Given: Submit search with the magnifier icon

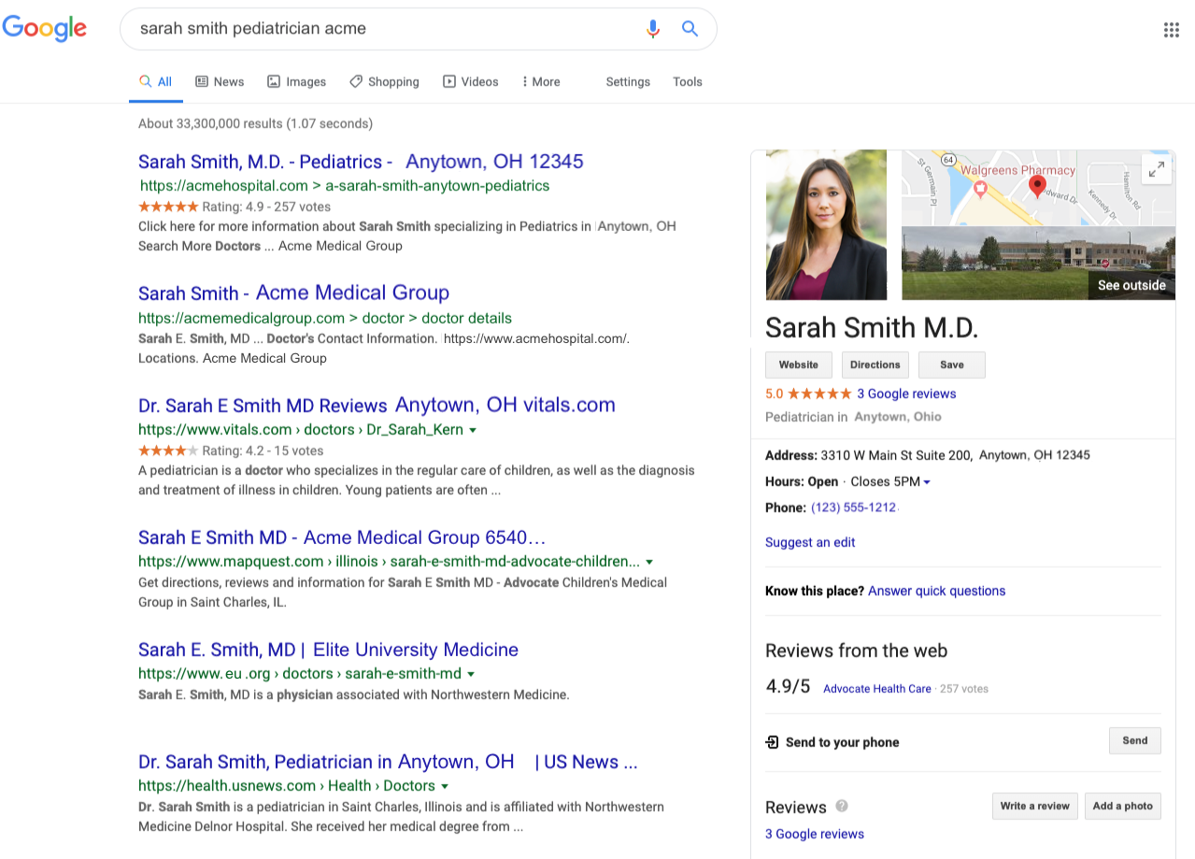Looking at the screenshot, I should coord(690,29).
